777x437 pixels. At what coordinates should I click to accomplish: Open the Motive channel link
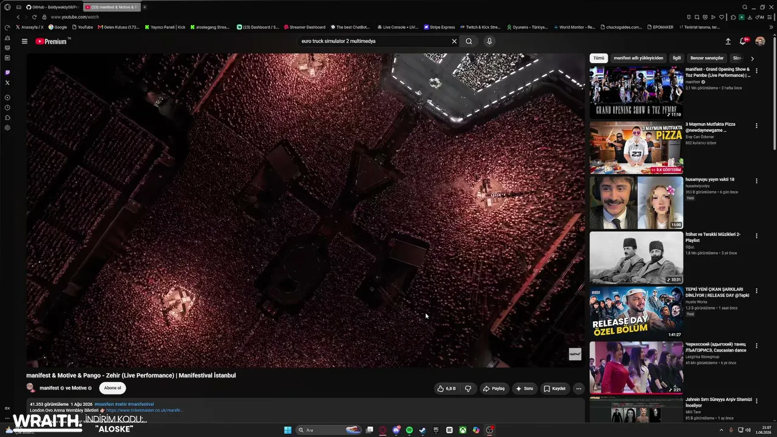79,388
